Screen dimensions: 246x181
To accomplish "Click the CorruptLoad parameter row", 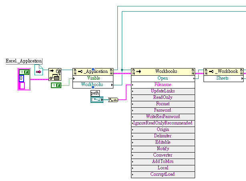I will pos(163,175).
